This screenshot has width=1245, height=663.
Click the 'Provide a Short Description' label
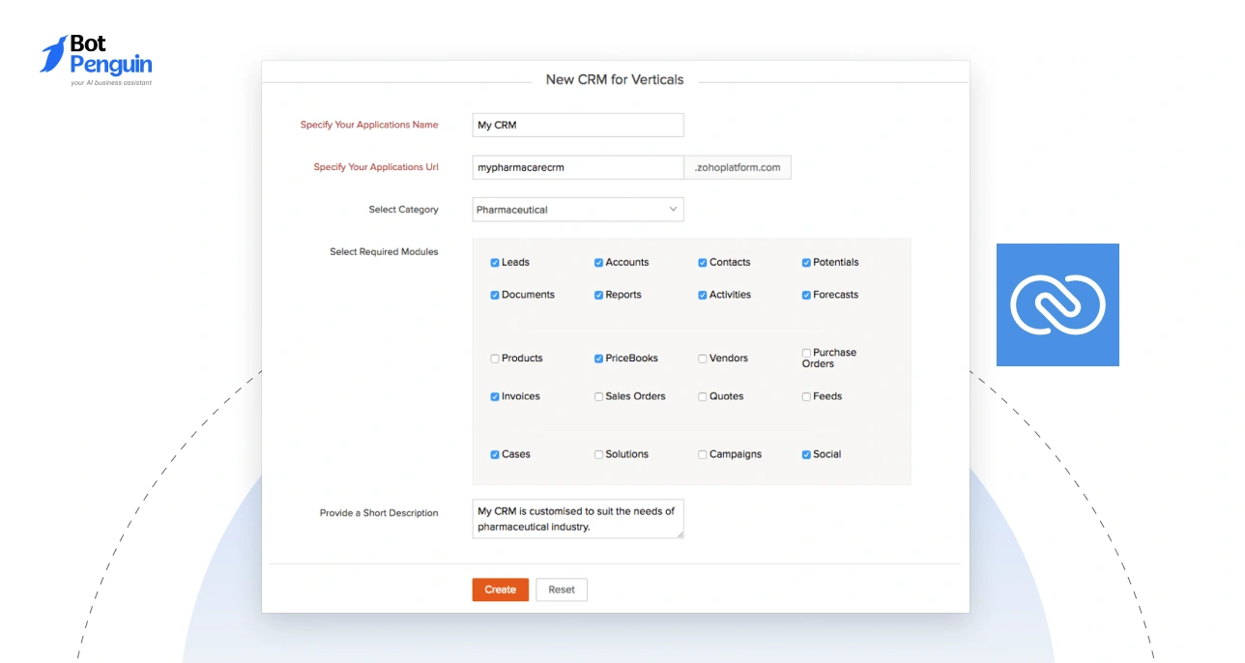379,513
